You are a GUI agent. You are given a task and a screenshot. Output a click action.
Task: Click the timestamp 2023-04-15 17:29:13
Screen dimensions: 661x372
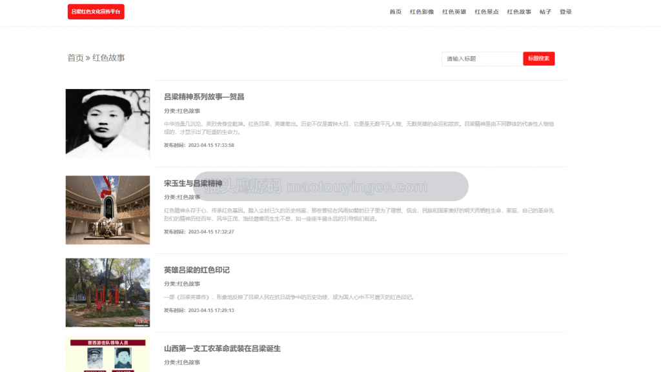(211, 311)
